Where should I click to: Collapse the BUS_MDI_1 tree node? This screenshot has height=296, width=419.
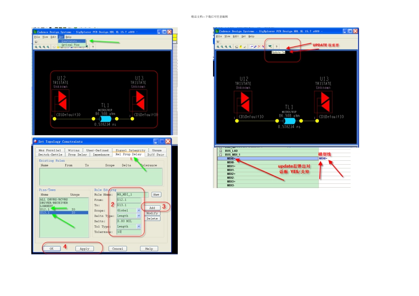click(x=220, y=155)
